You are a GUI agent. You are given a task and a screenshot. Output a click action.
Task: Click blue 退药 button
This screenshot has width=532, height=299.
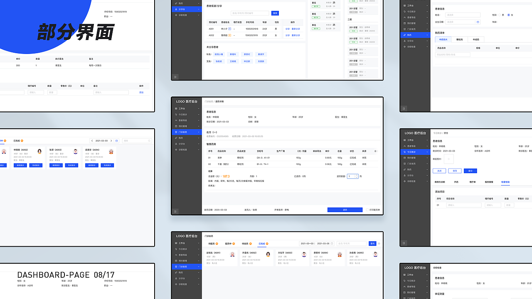tap(345, 210)
